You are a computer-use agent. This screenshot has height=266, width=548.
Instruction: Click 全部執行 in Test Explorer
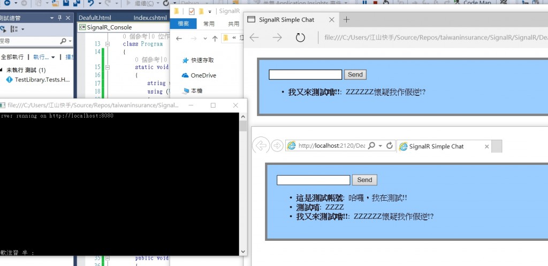coord(12,57)
